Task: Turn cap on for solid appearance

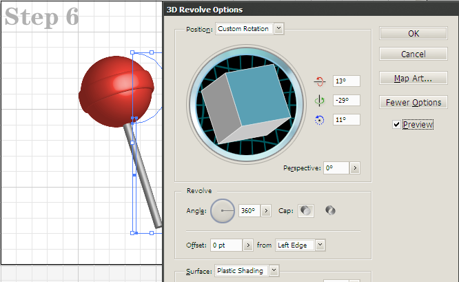Action: click(x=306, y=211)
